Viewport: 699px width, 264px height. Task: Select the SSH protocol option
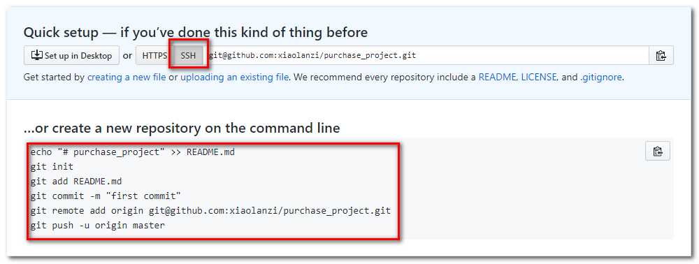[188, 56]
